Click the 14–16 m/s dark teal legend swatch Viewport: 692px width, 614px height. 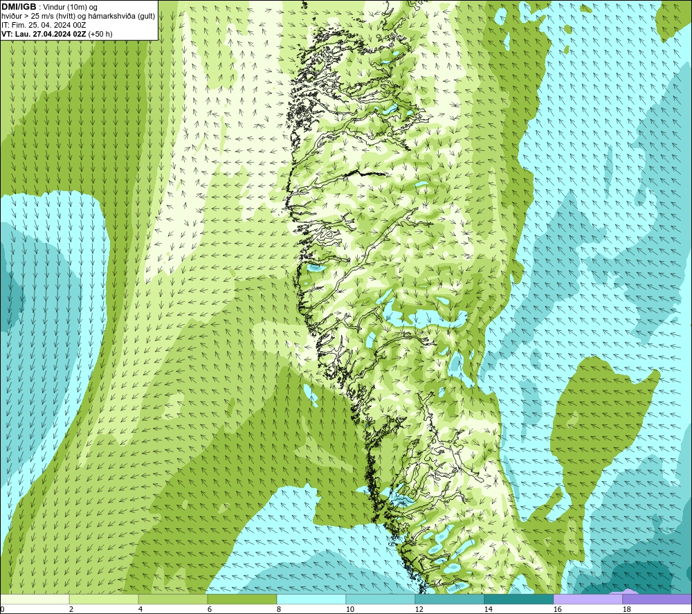[518, 599]
